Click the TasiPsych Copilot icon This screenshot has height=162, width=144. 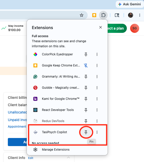click(x=35, y=132)
